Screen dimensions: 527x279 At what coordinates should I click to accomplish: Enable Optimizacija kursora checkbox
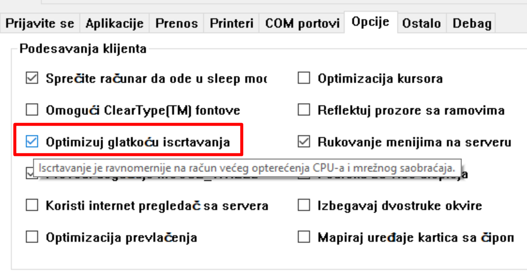pyautogui.click(x=304, y=79)
